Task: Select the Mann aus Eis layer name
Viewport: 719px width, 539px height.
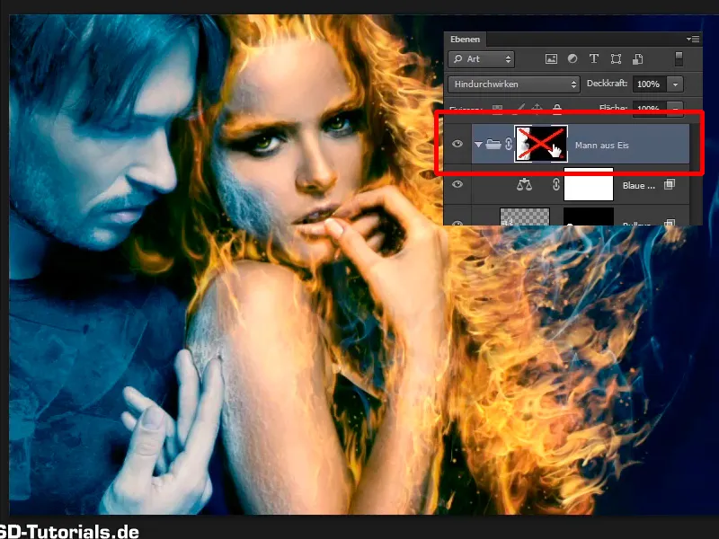Action: (x=601, y=146)
